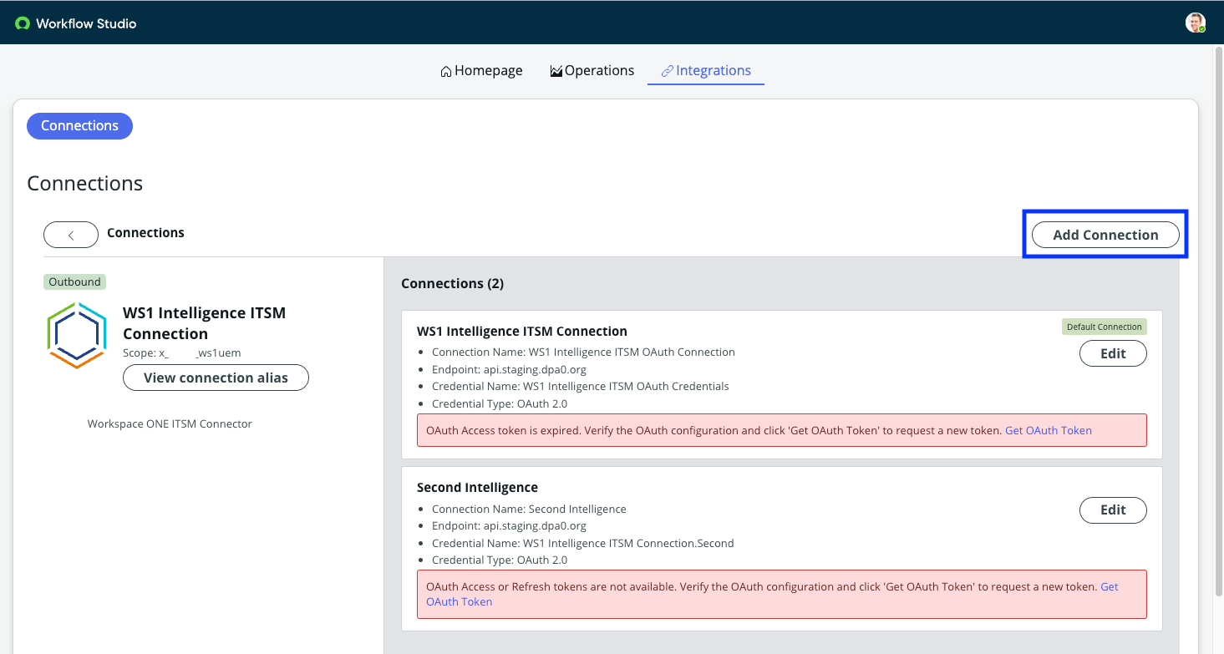
Task: Click the Default Connection badge
Action: tap(1103, 327)
